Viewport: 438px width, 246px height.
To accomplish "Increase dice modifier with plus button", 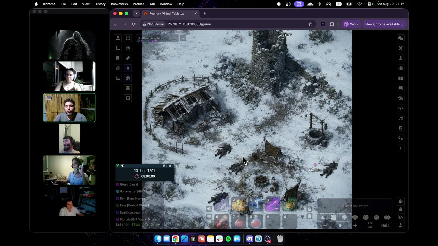I will (x=355, y=225).
